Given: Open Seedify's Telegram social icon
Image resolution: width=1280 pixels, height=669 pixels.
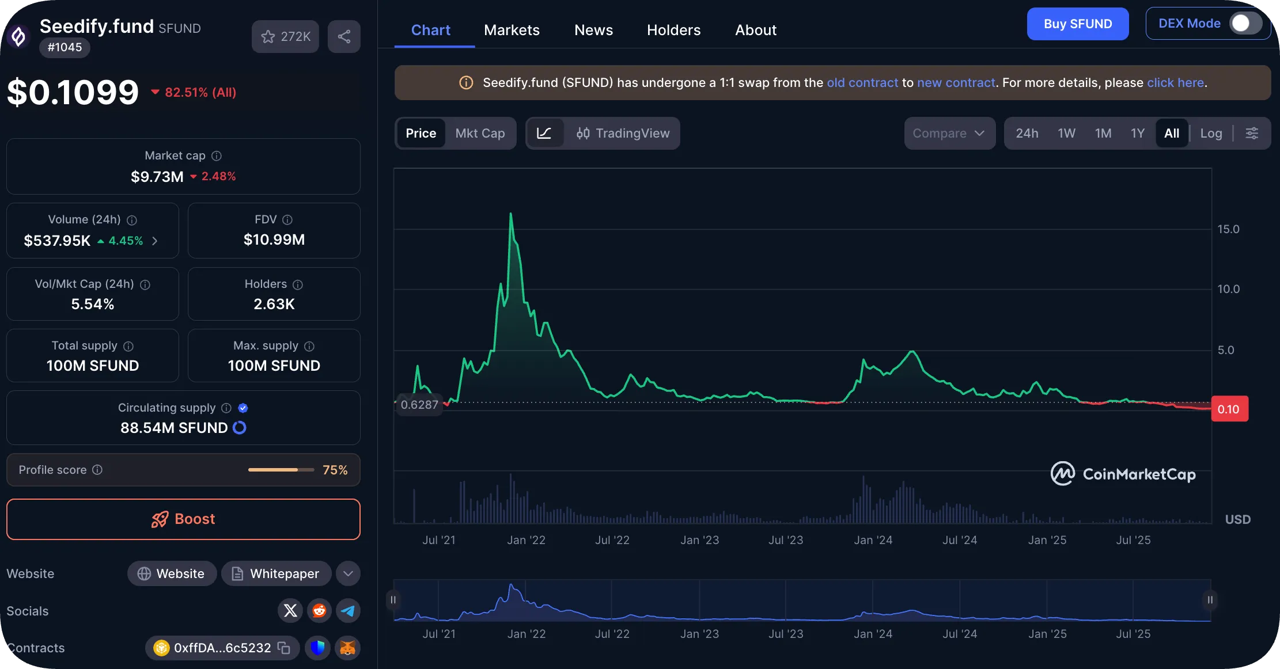Looking at the screenshot, I should (x=348, y=610).
